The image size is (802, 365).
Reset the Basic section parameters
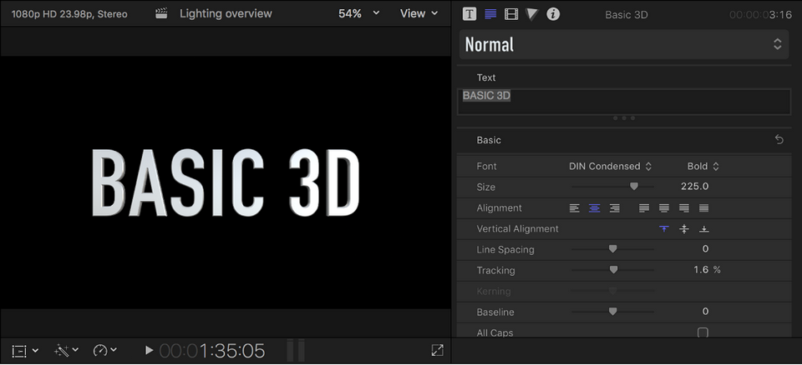[779, 139]
